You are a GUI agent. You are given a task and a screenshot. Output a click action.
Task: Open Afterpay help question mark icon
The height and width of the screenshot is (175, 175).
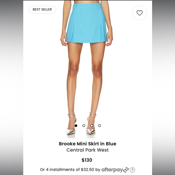[132, 170]
